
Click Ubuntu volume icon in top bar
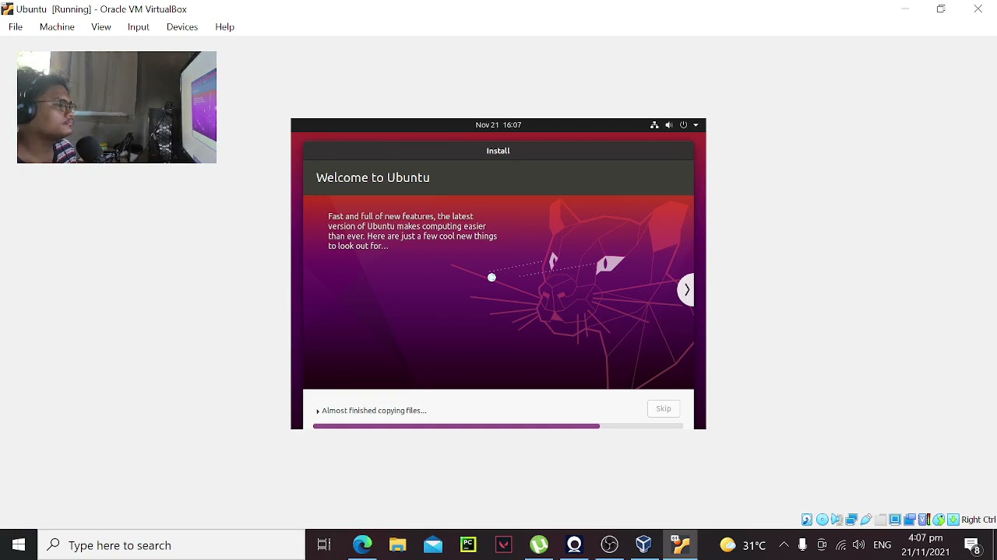669,124
